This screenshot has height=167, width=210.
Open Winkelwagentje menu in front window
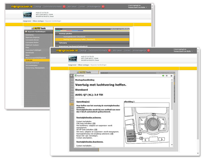(x=139, y=50)
